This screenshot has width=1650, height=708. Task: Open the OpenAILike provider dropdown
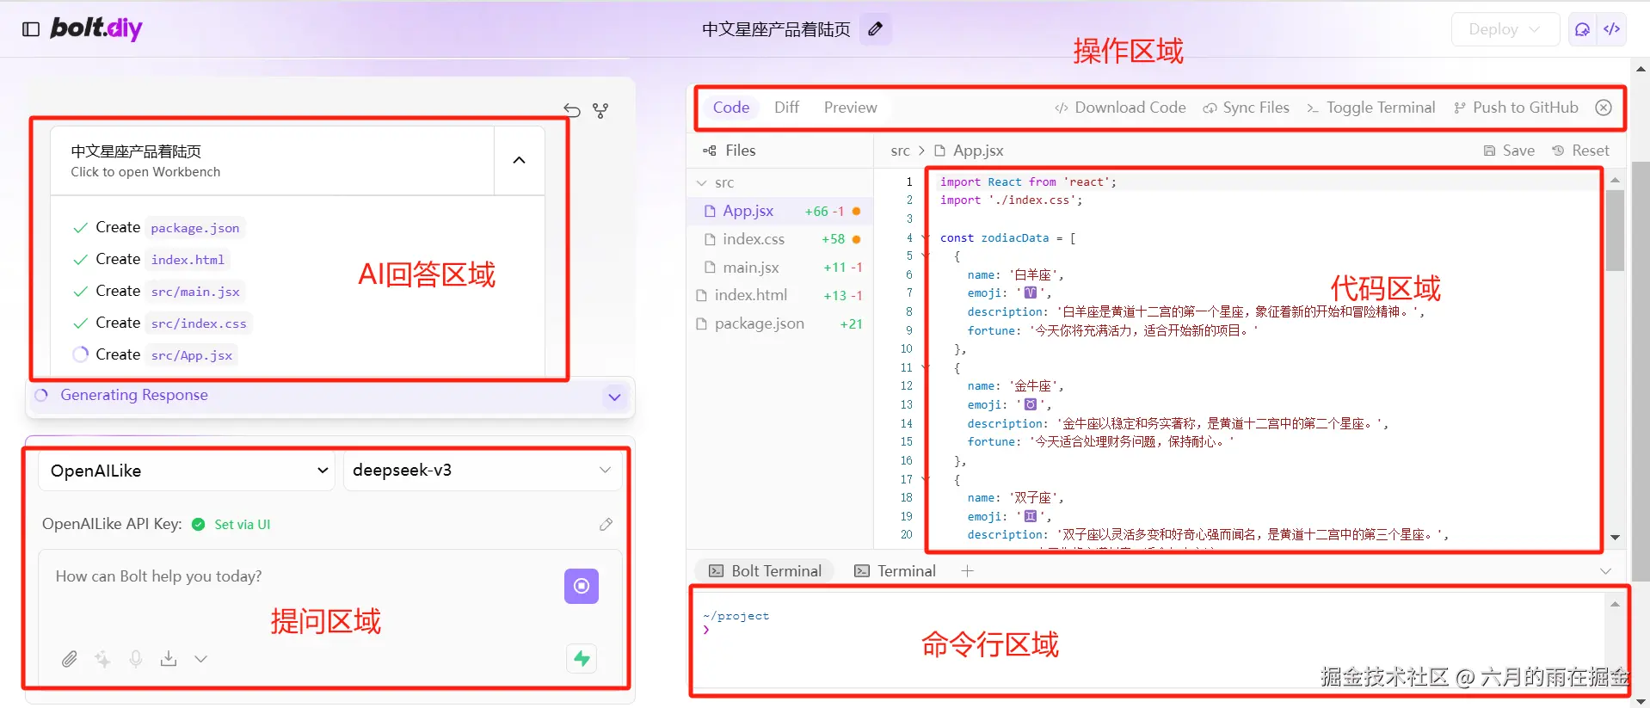pos(188,471)
